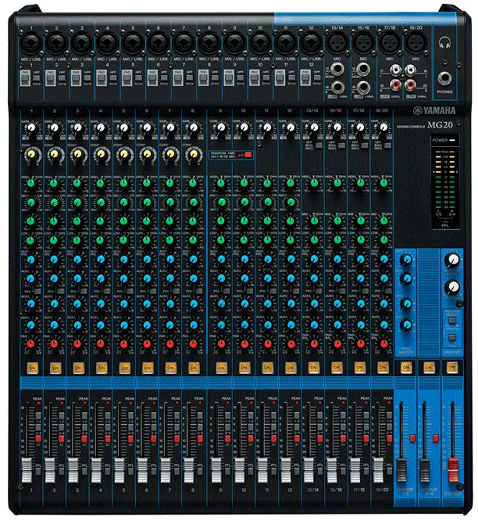Click the white RCA jack for input 17

click(x=396, y=70)
